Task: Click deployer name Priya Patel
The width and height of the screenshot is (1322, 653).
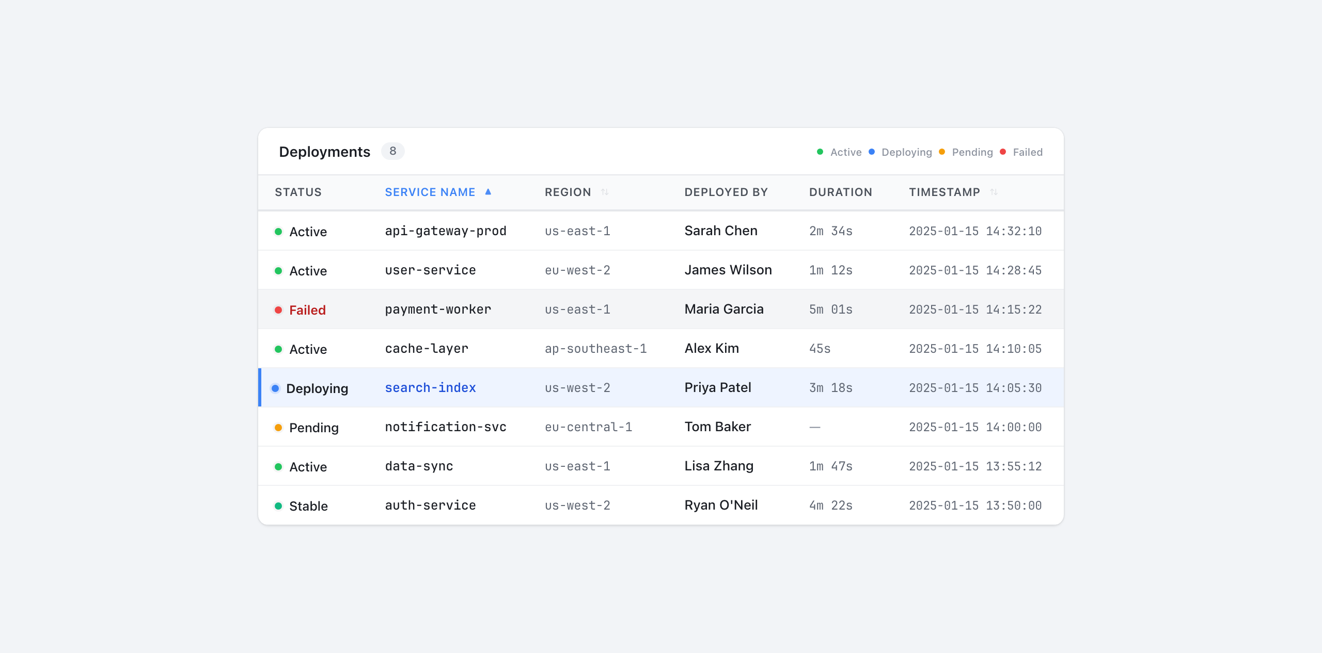Action: pos(718,388)
